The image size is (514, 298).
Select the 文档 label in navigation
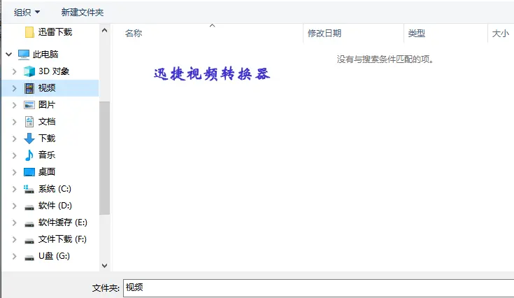(47, 122)
